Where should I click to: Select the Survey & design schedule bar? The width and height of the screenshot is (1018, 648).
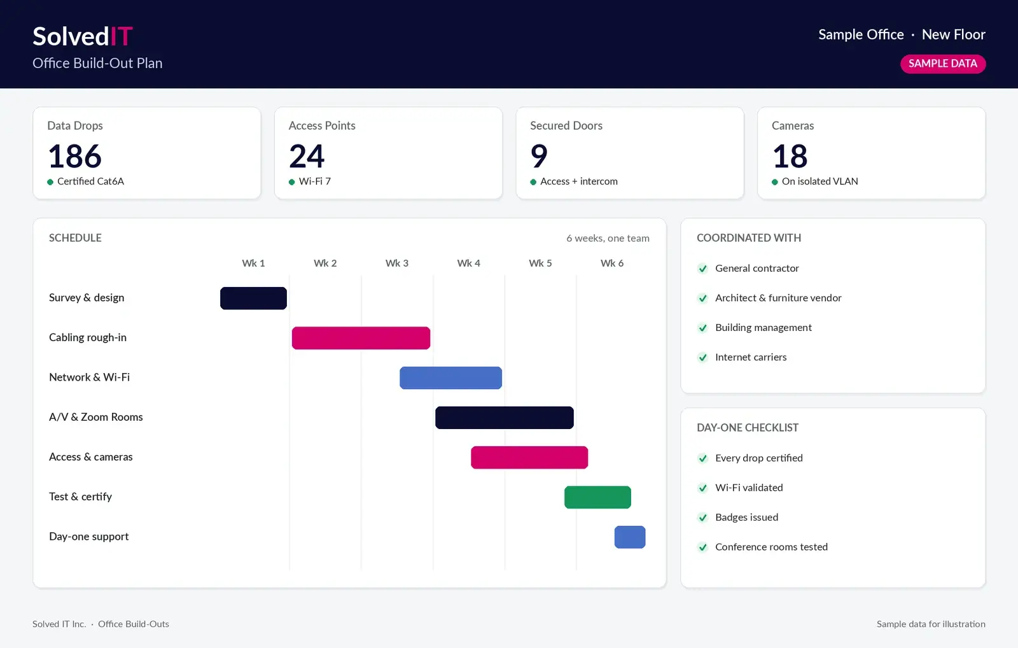(x=253, y=298)
